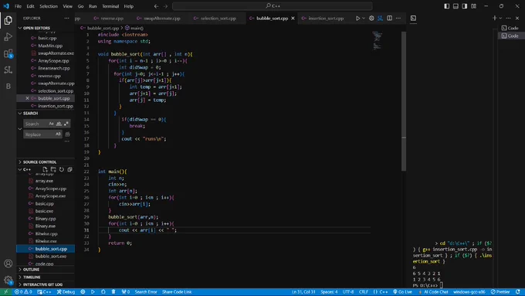Expand the Timeline section
This screenshot has width=525, height=296.
20,277
